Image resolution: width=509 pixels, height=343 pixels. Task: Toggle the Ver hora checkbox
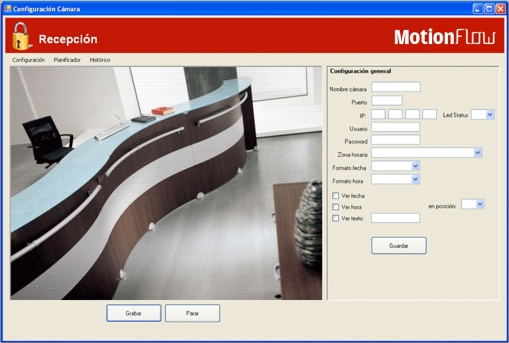336,207
